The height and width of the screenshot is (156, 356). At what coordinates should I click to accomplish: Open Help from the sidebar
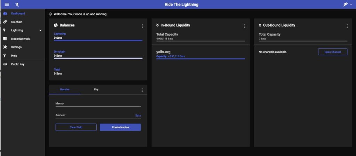pyautogui.click(x=14, y=56)
